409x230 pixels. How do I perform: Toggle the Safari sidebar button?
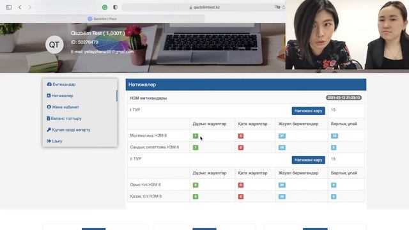8,7
